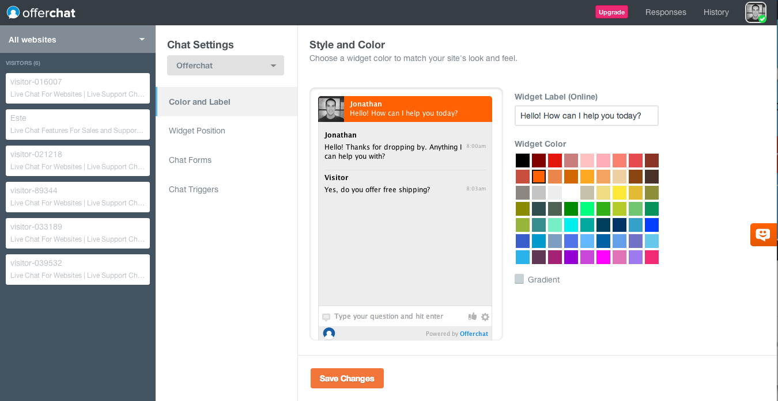
Task: Select the Chat Forms menu item
Action: (x=190, y=160)
